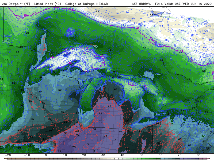Click the "F014 Valid: 08Z WED JUN 10 2020" text
214x160 pixels.
pyautogui.click(x=183, y=4)
